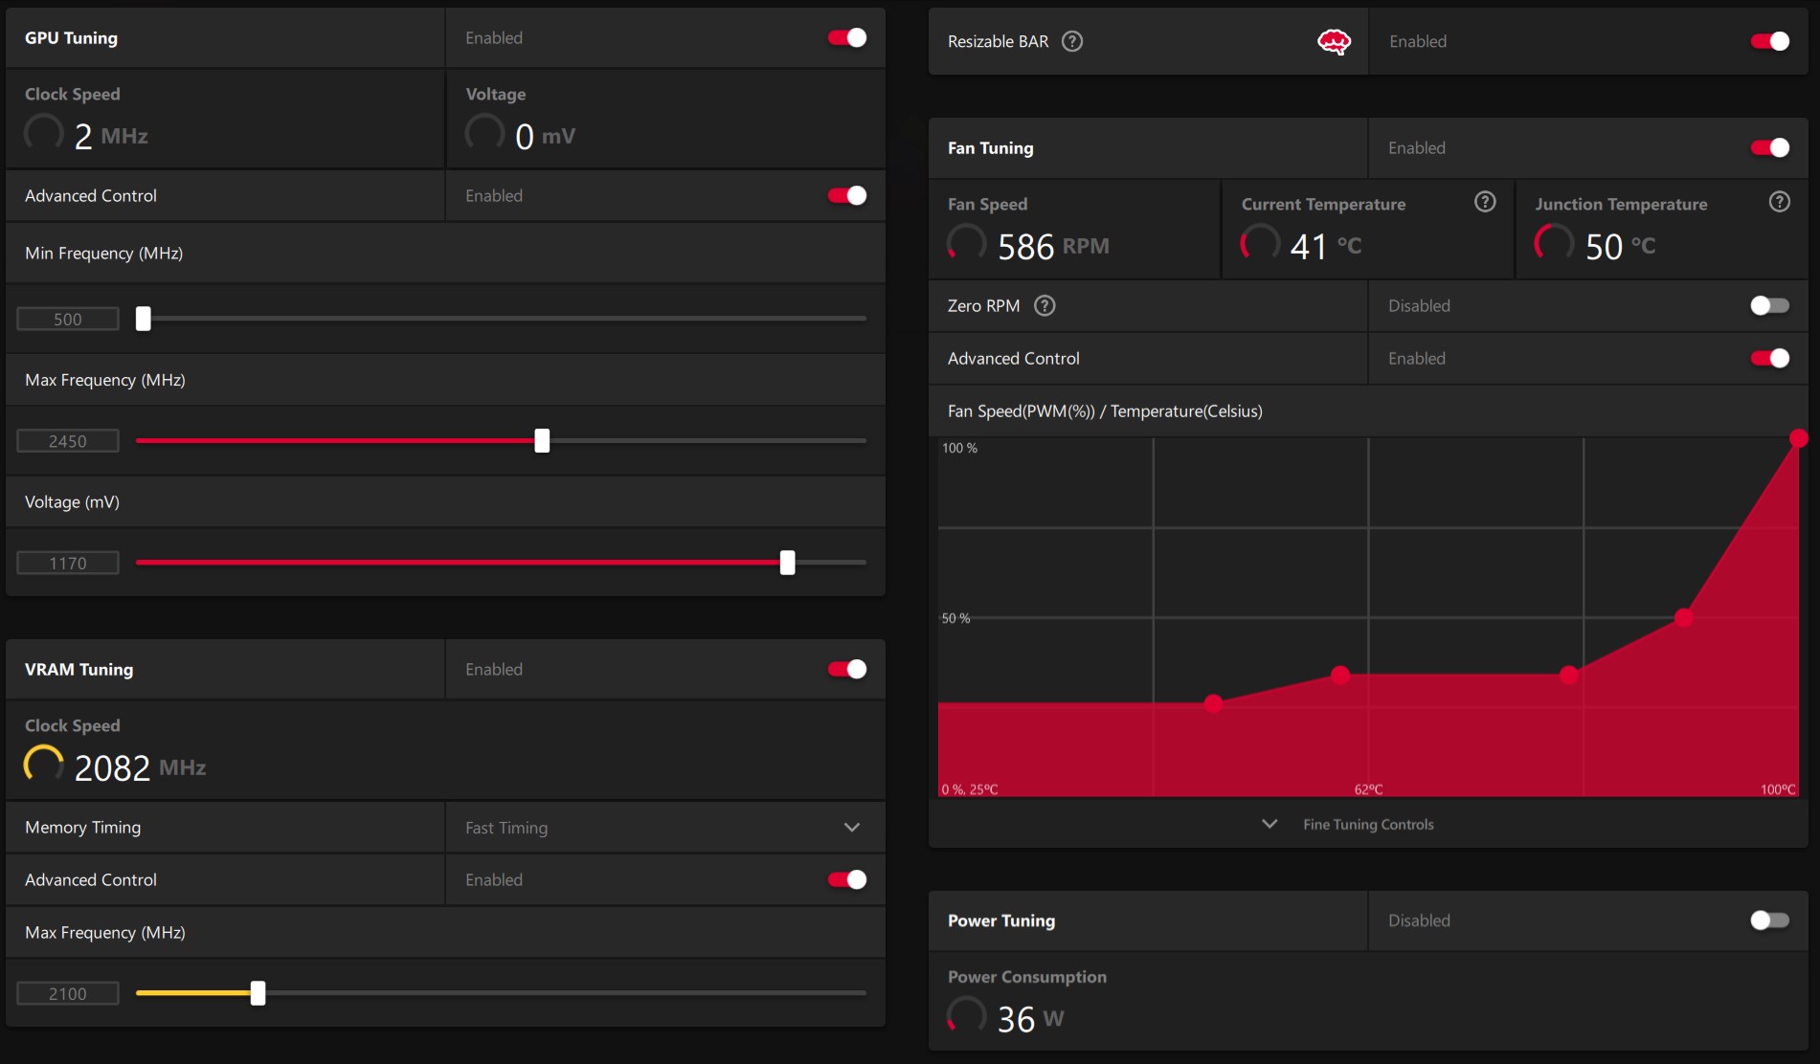Viewport: 1820px width, 1064px height.
Task: Click the Voltage (mV) slider handle
Action: [x=787, y=563]
